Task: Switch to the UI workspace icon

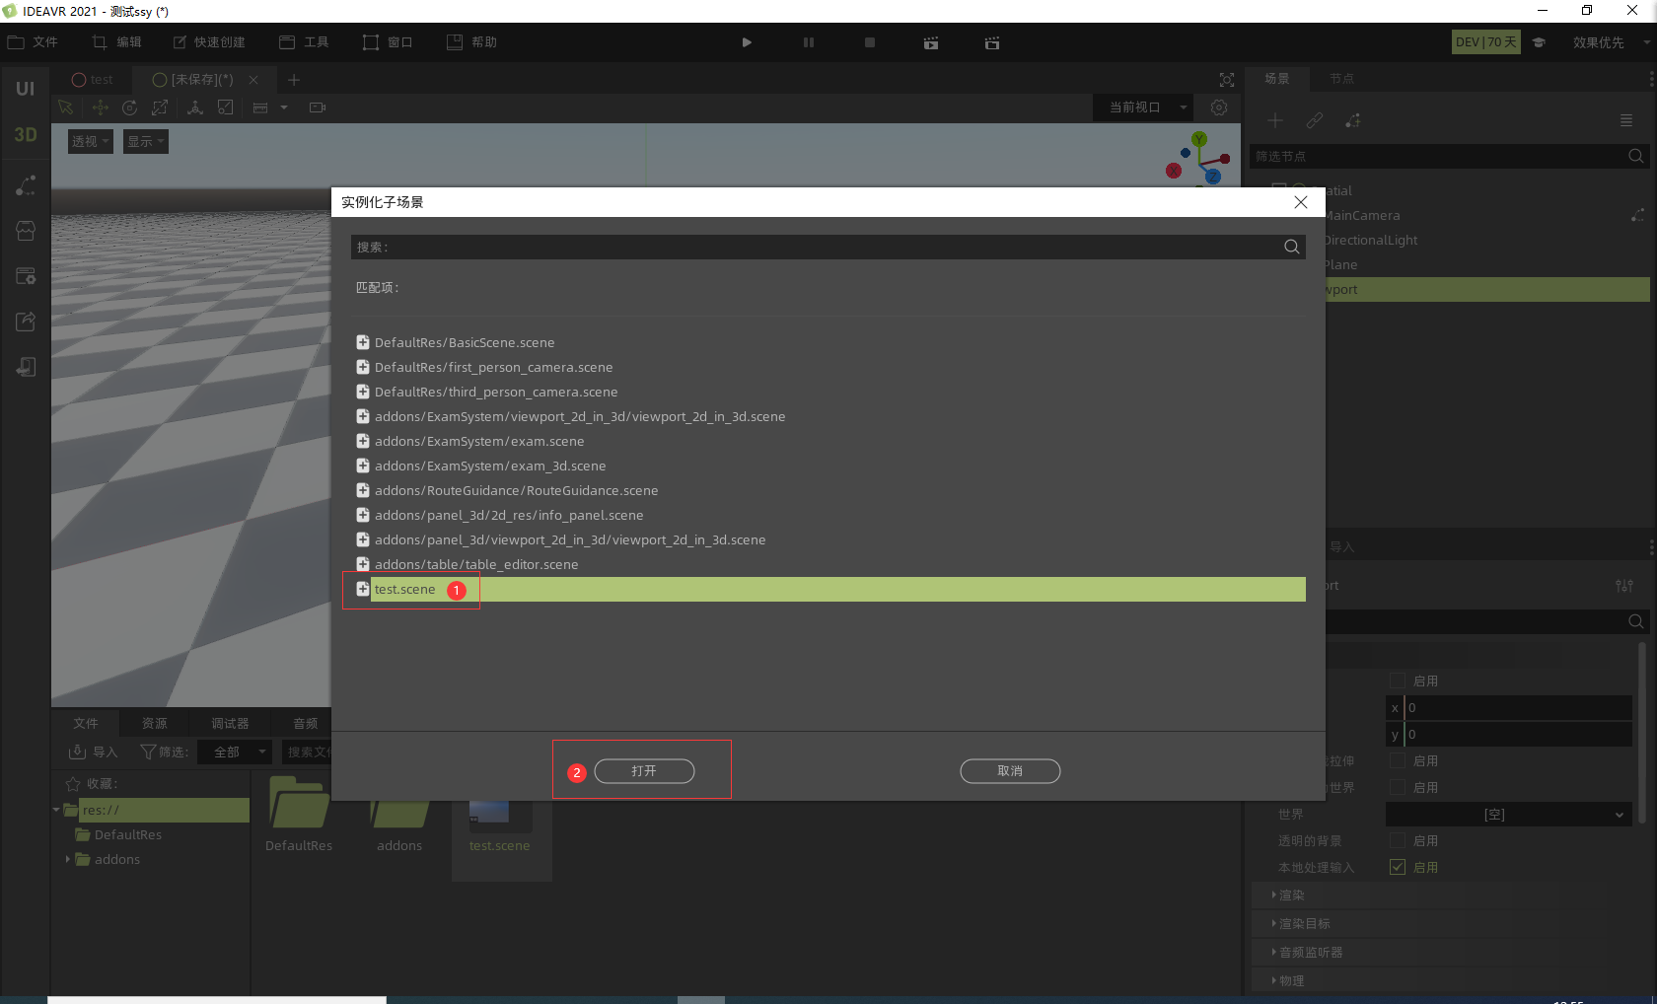Action: 26,89
